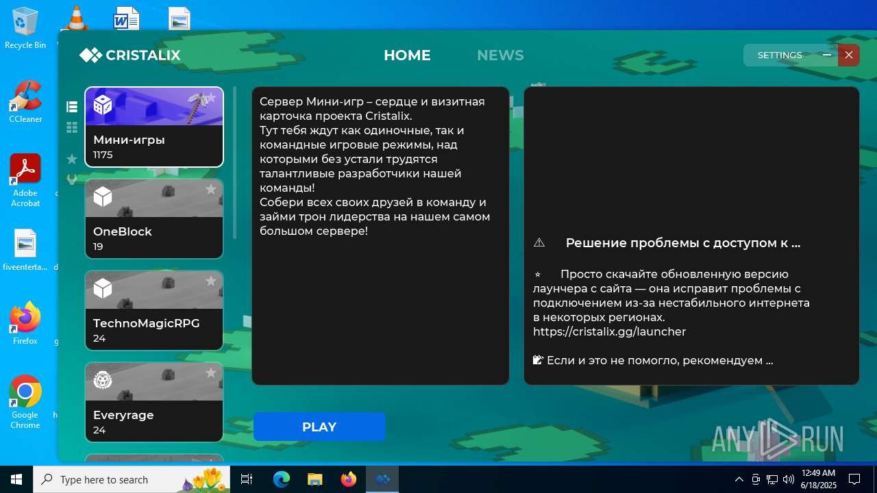Open Task View on taskbar

click(x=247, y=479)
